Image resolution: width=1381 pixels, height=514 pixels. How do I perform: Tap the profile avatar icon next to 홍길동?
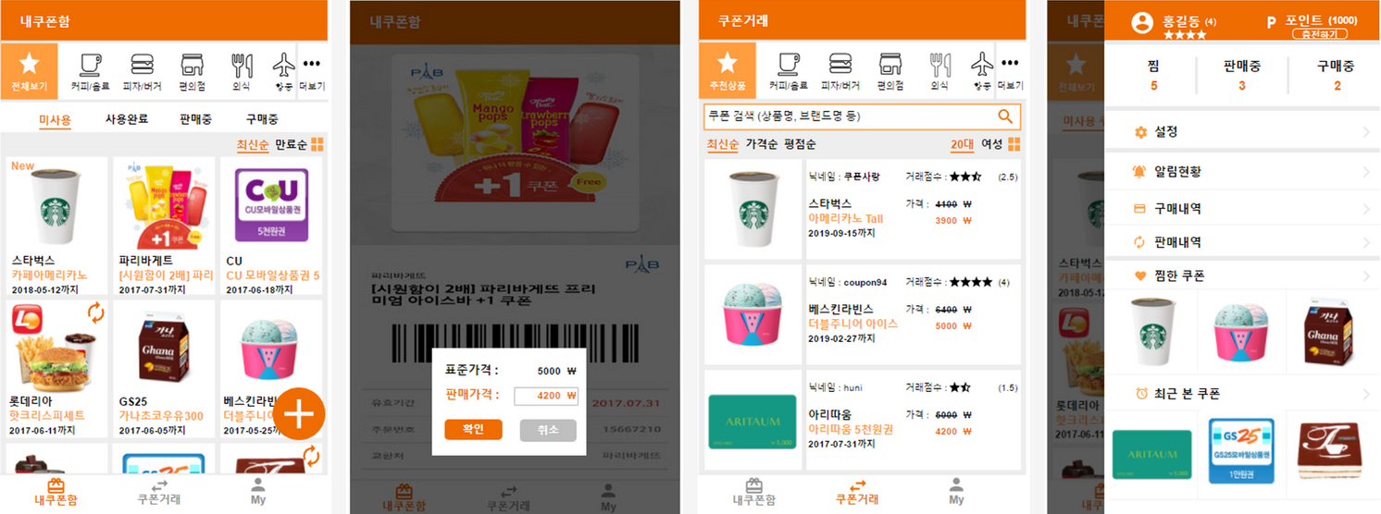[x=1142, y=22]
